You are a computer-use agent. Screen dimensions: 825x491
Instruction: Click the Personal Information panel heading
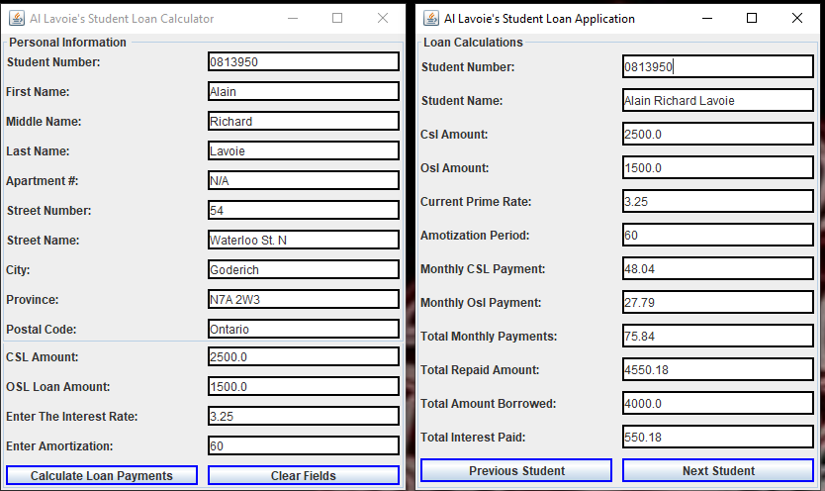[68, 43]
